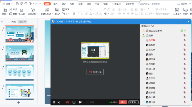Screen dimensions: 192x107
Task: Expand quick access toolbar customize arrow
Action: click(x=40, y=4)
